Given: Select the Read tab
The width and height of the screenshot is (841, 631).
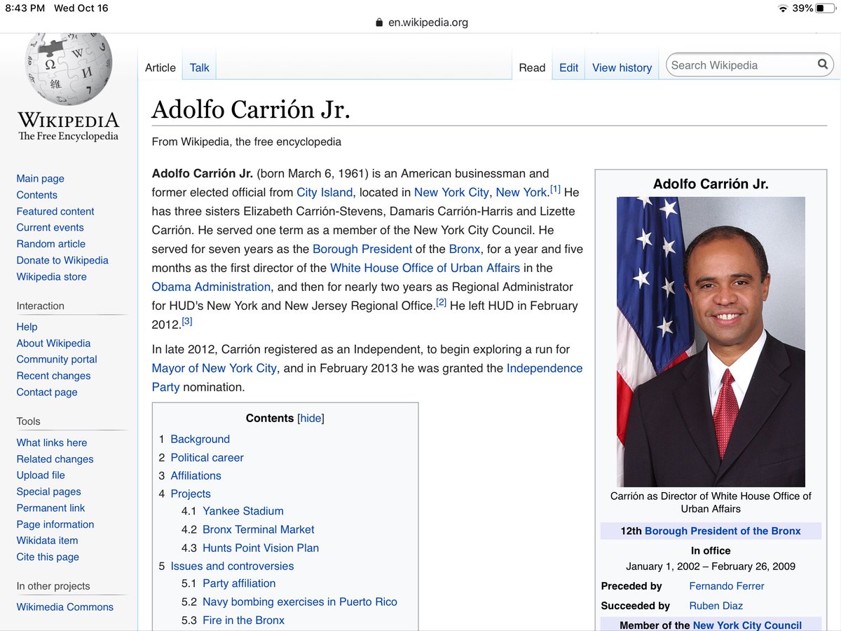Looking at the screenshot, I should pyautogui.click(x=532, y=67).
